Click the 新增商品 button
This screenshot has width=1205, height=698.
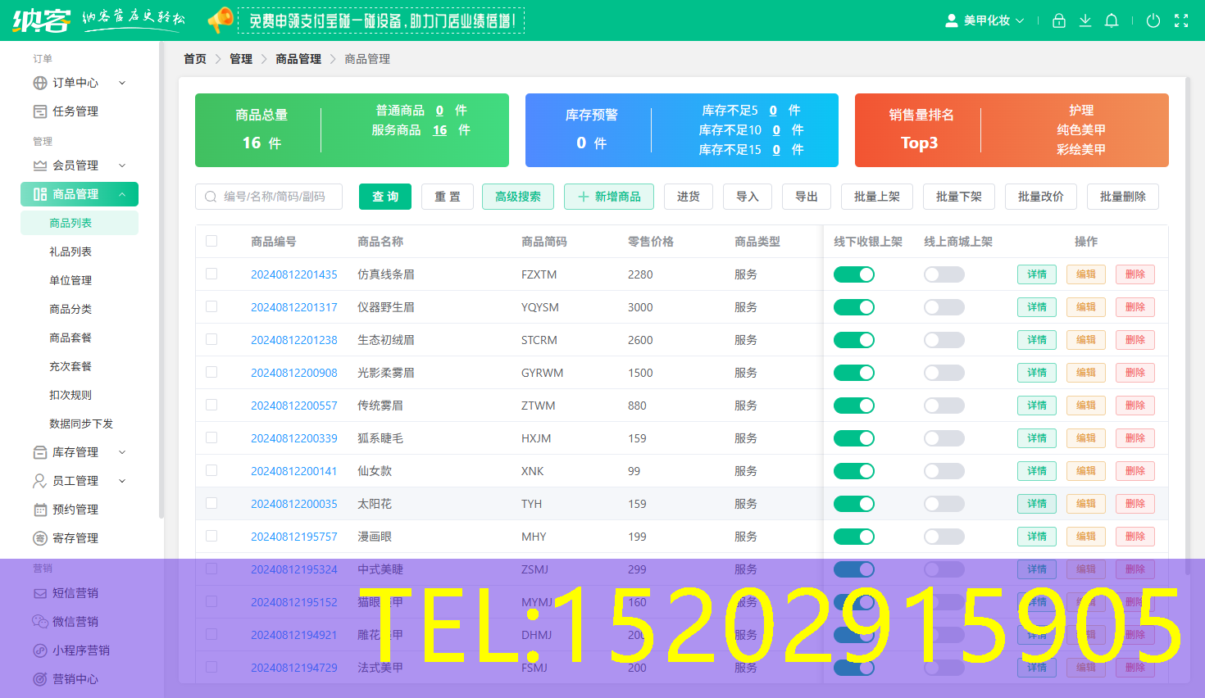click(x=609, y=197)
